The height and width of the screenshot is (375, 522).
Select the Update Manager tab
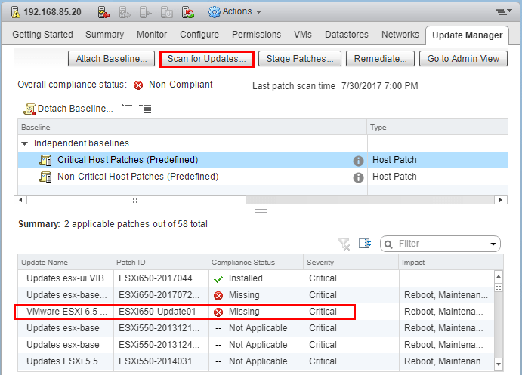click(x=467, y=35)
